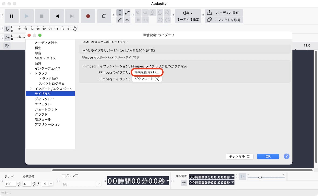Collapse the トラック tree item
This screenshot has width=318, height=196.
[31, 73]
